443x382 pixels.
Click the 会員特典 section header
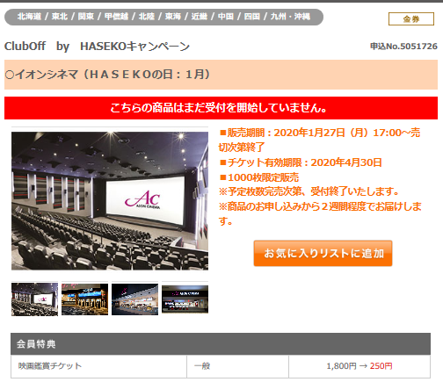pos(221,344)
